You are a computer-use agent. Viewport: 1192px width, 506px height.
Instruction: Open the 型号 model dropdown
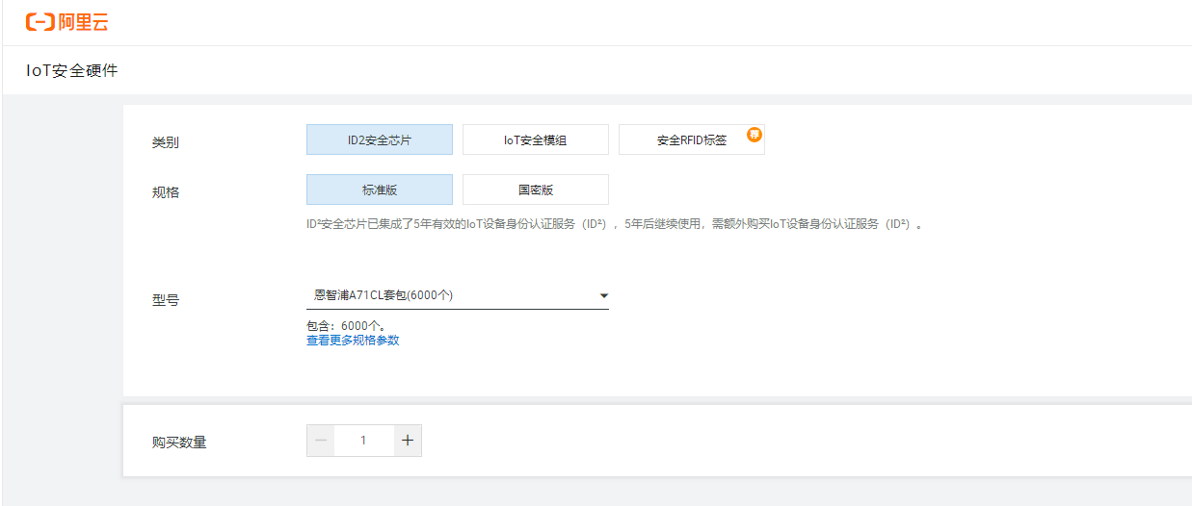[x=458, y=295]
